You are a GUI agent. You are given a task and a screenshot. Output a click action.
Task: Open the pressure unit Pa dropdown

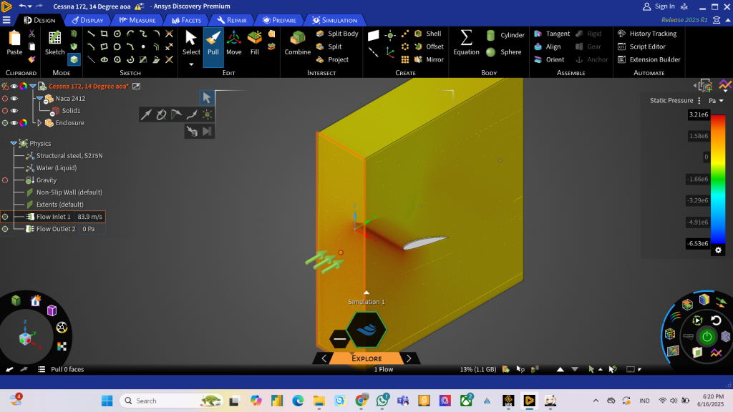717,101
